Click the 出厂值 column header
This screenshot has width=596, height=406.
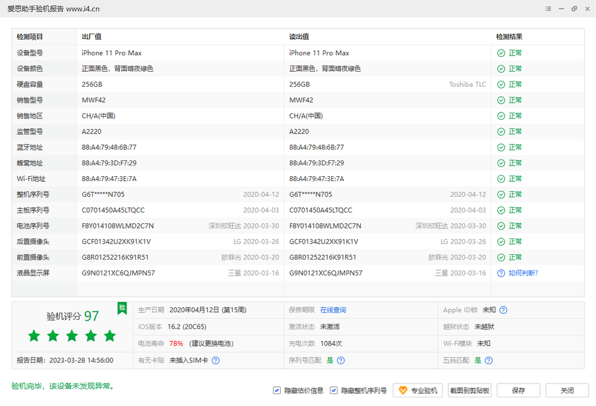click(91, 37)
